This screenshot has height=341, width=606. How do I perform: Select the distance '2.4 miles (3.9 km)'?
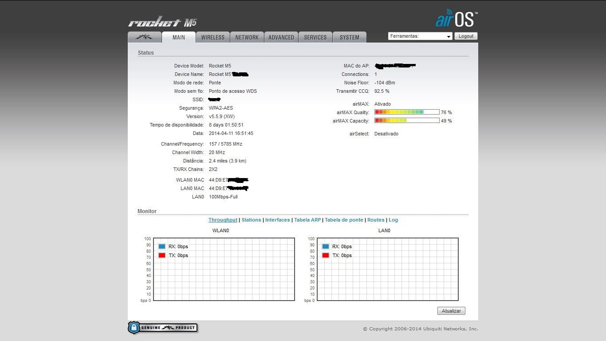228,161
